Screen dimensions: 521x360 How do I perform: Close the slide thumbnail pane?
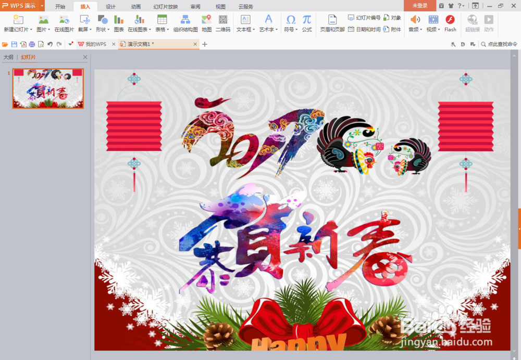point(85,57)
